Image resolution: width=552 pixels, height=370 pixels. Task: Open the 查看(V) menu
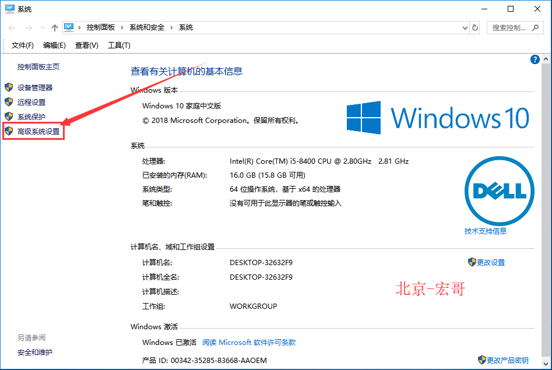coord(86,45)
